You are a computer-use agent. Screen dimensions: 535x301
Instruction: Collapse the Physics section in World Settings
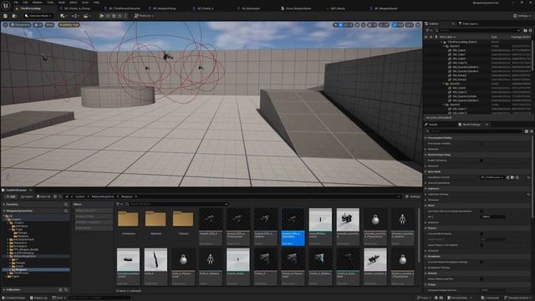[425, 228]
